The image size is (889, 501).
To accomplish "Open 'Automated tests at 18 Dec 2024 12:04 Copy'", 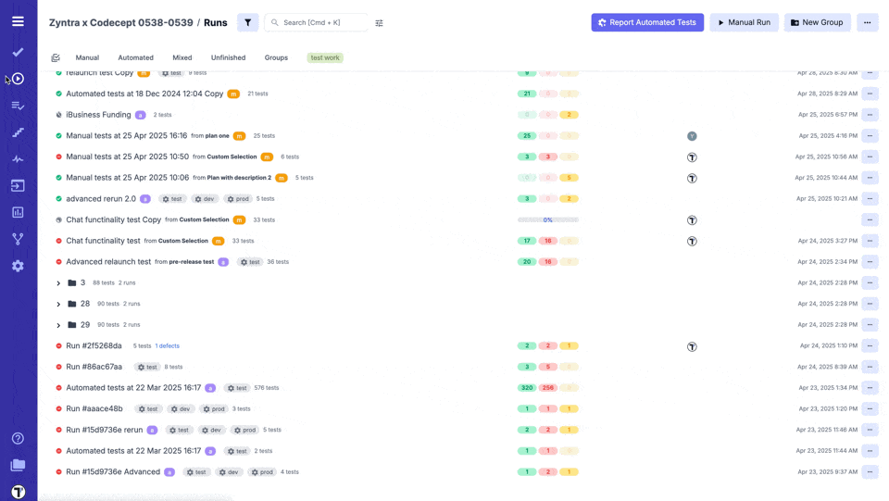I will (x=144, y=94).
